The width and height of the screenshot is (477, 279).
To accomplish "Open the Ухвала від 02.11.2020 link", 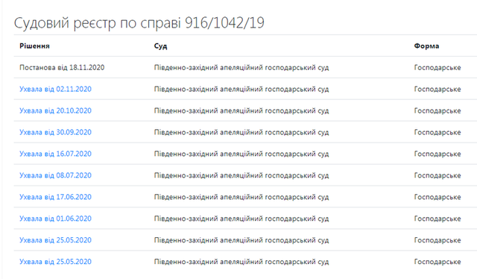I will point(55,89).
